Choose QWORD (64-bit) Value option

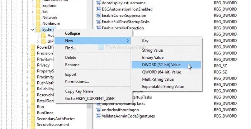pos(166,72)
